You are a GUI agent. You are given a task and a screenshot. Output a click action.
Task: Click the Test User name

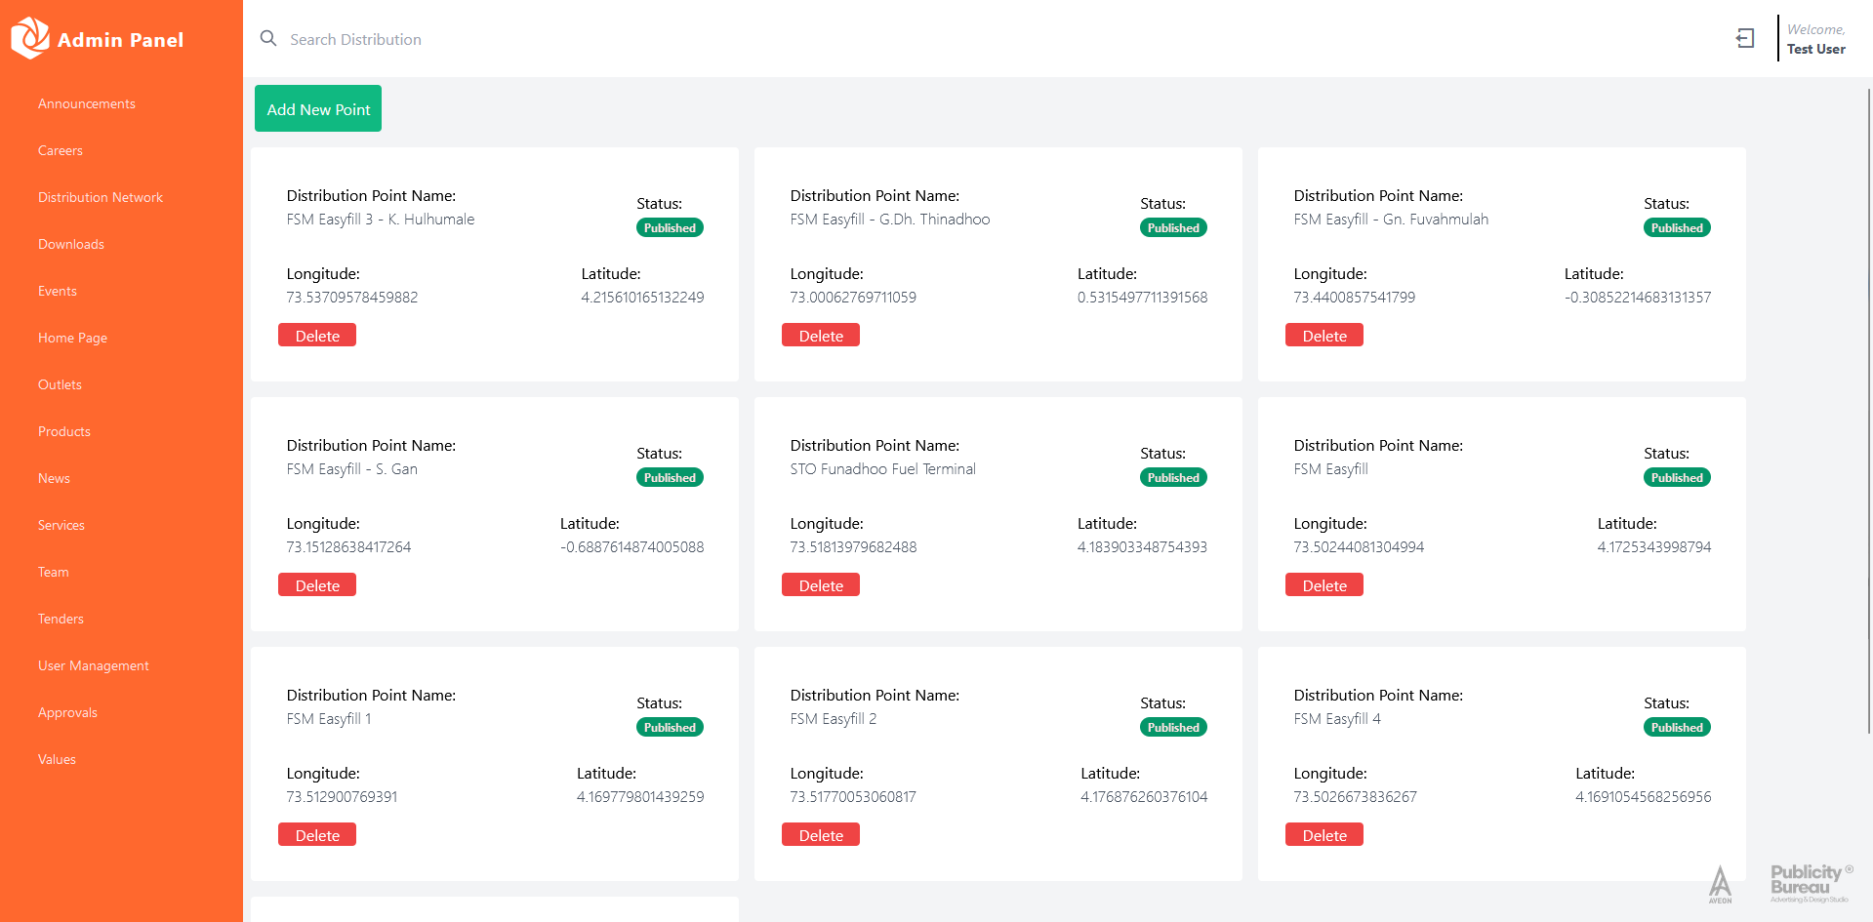point(1816,49)
